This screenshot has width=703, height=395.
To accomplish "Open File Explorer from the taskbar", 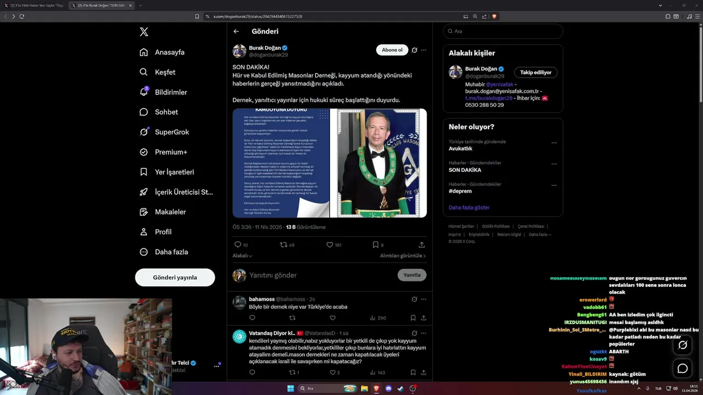I will [364, 388].
